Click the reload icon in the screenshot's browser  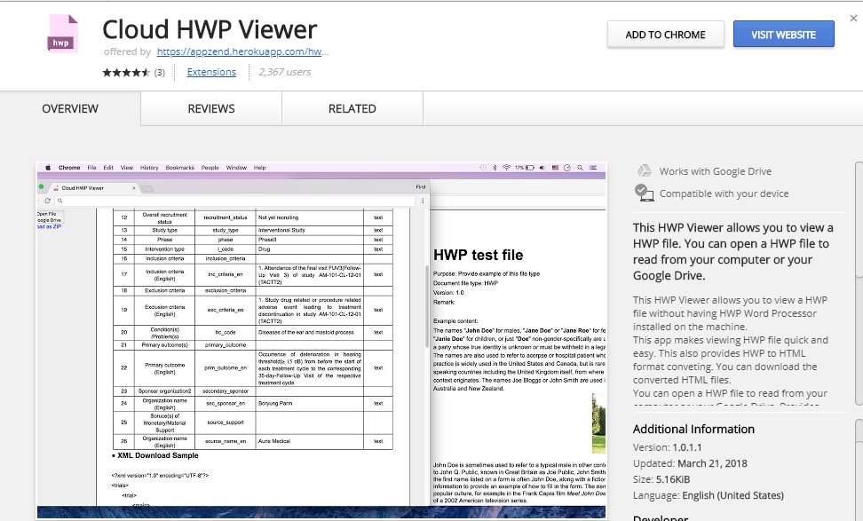tap(47, 201)
